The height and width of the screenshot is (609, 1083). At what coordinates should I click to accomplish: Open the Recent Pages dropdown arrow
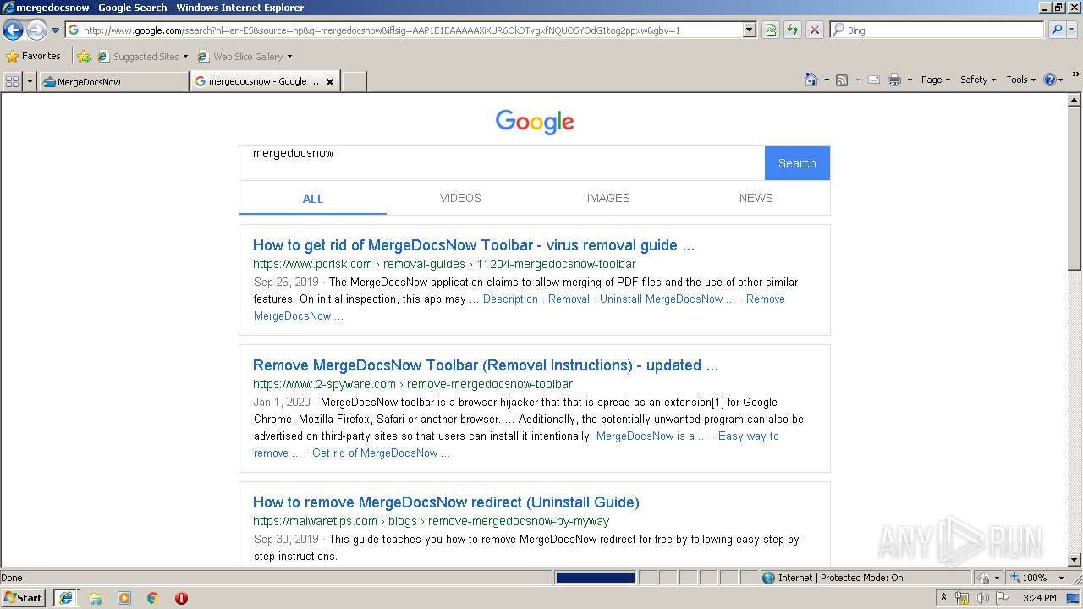coord(55,30)
